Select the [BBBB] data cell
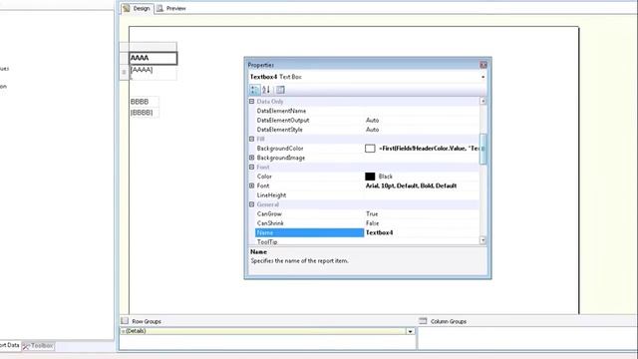The height and width of the screenshot is (359, 638). [x=144, y=113]
